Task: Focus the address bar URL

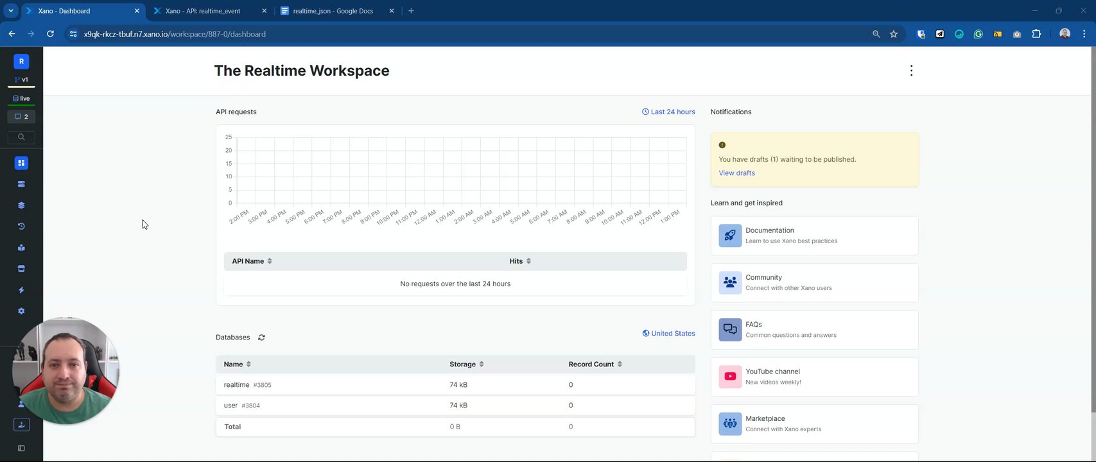Action: (175, 34)
